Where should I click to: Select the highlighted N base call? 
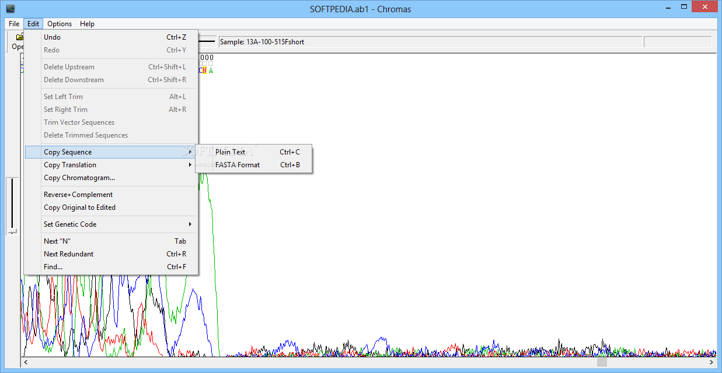point(204,71)
